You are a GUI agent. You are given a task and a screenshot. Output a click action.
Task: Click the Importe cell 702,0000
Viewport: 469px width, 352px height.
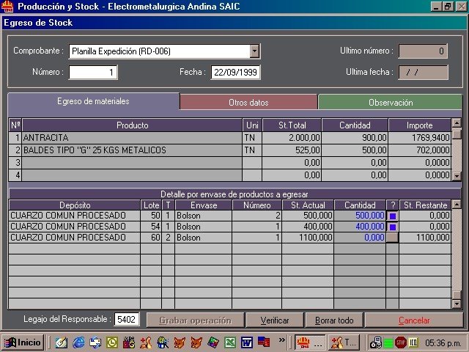coord(420,150)
